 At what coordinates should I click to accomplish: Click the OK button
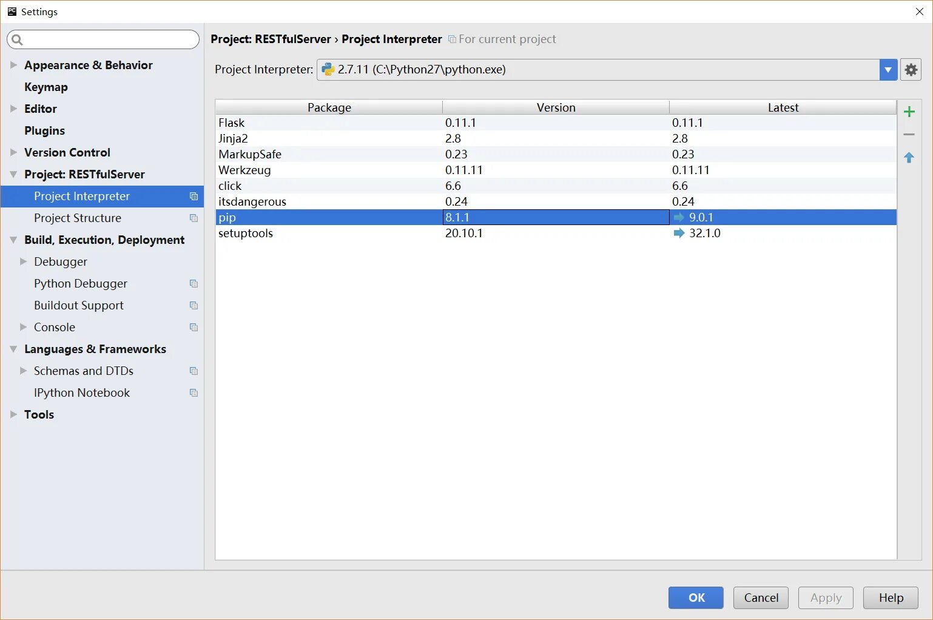point(696,598)
